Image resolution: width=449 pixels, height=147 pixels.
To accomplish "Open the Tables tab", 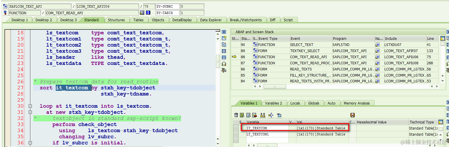I will click(x=138, y=20).
